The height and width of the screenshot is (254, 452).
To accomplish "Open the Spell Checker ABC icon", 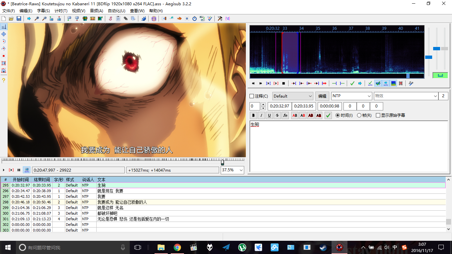I will 210,19.
